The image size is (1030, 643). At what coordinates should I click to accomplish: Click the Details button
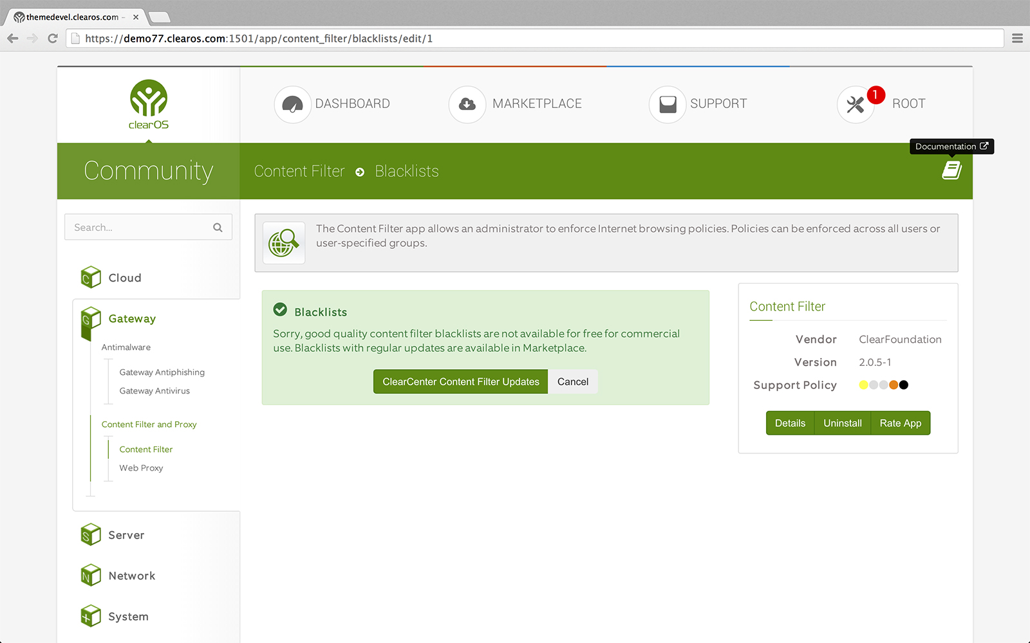coord(790,423)
